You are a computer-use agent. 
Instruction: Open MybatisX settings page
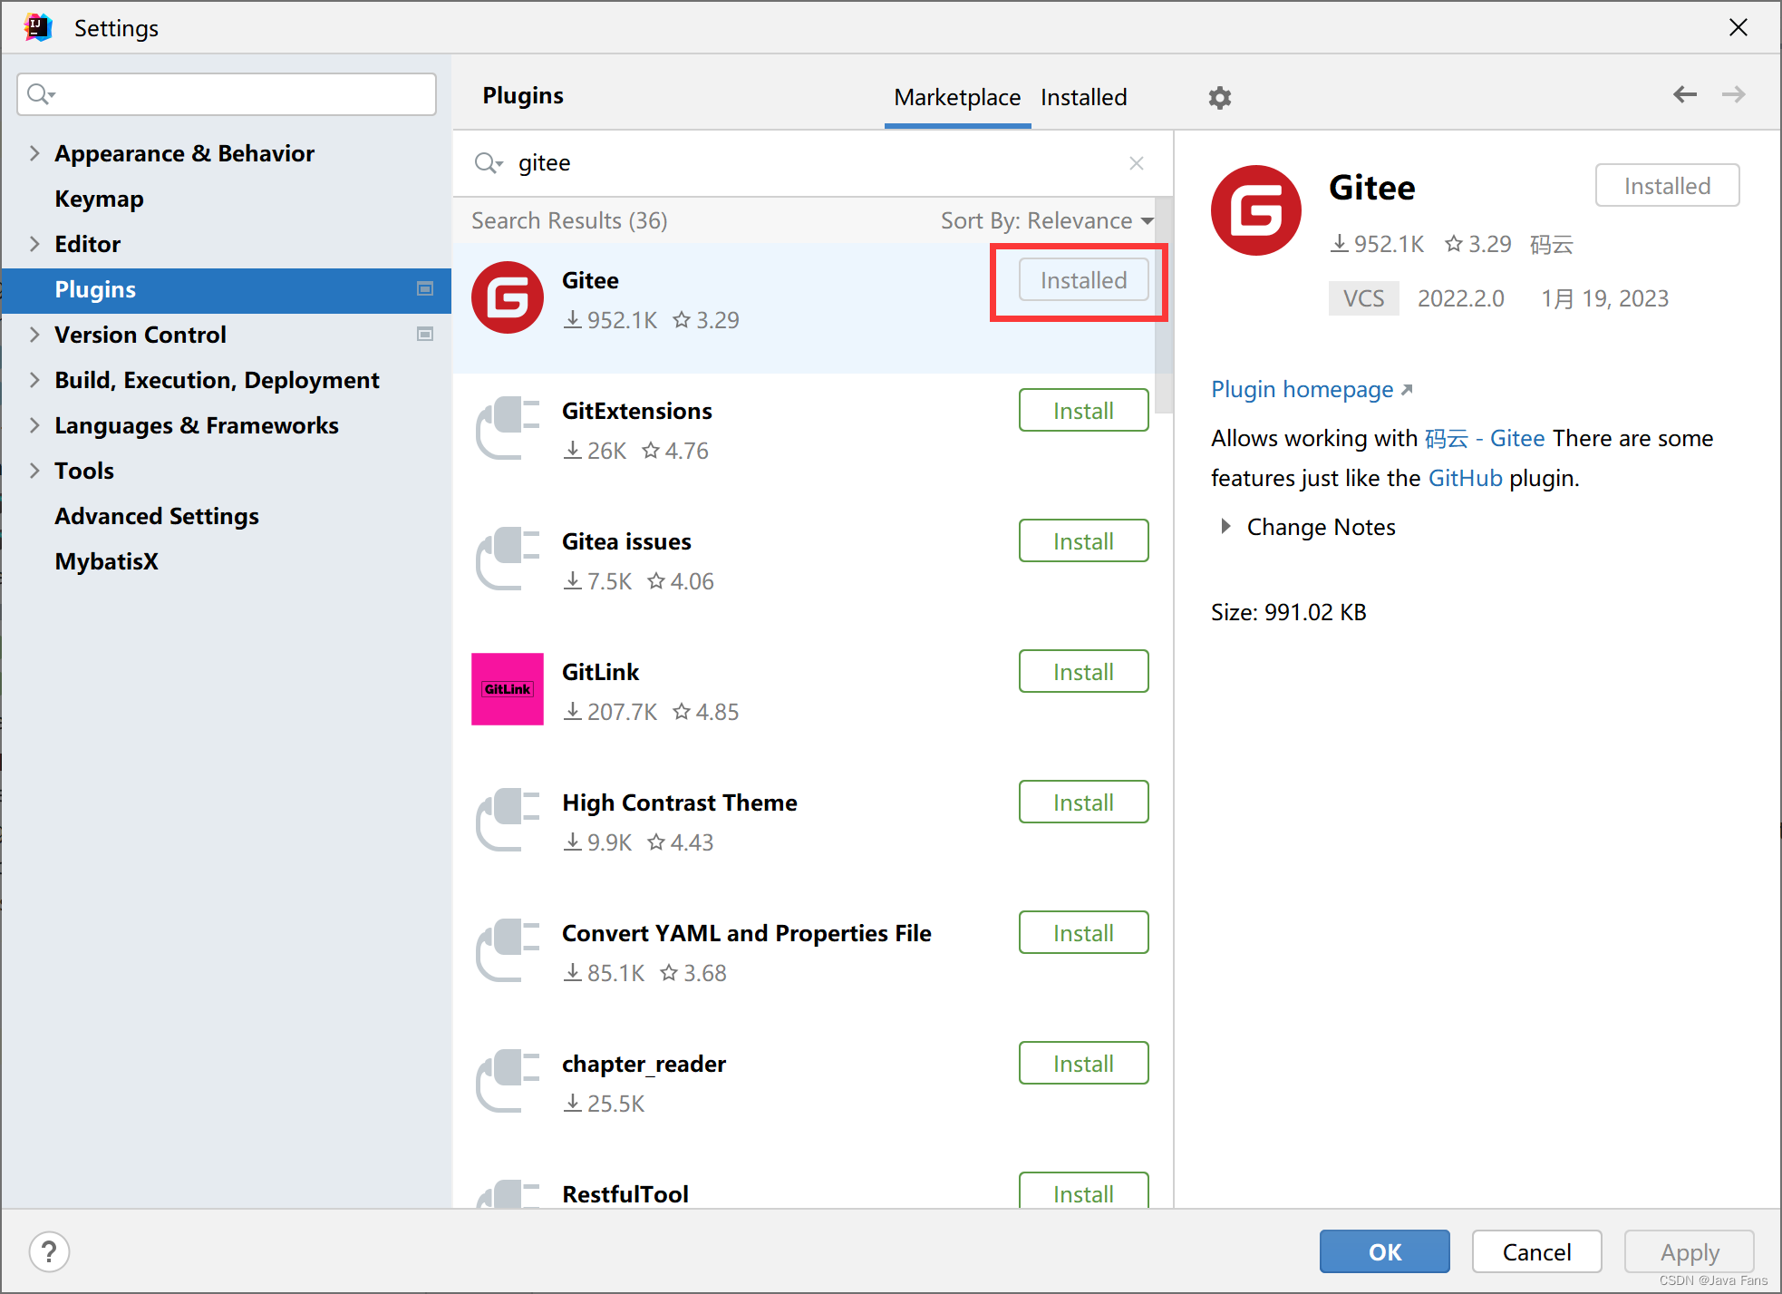click(x=106, y=561)
